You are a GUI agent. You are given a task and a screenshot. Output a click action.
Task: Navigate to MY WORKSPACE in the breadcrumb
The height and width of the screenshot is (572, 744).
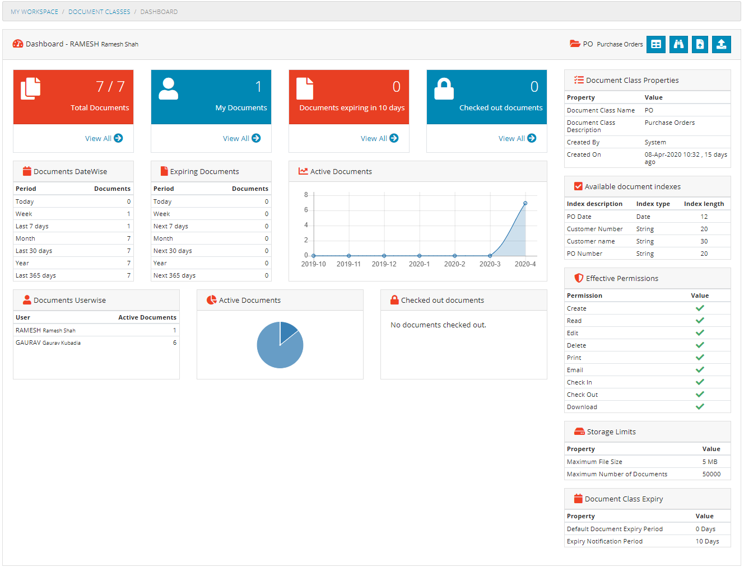click(x=34, y=11)
